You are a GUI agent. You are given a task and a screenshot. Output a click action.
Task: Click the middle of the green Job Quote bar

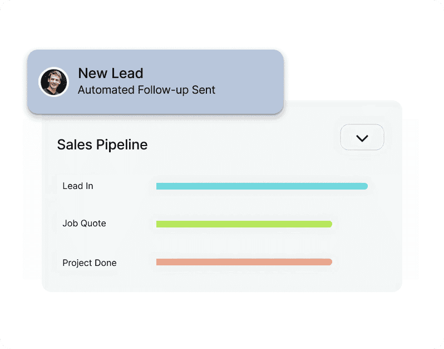pyautogui.click(x=244, y=224)
